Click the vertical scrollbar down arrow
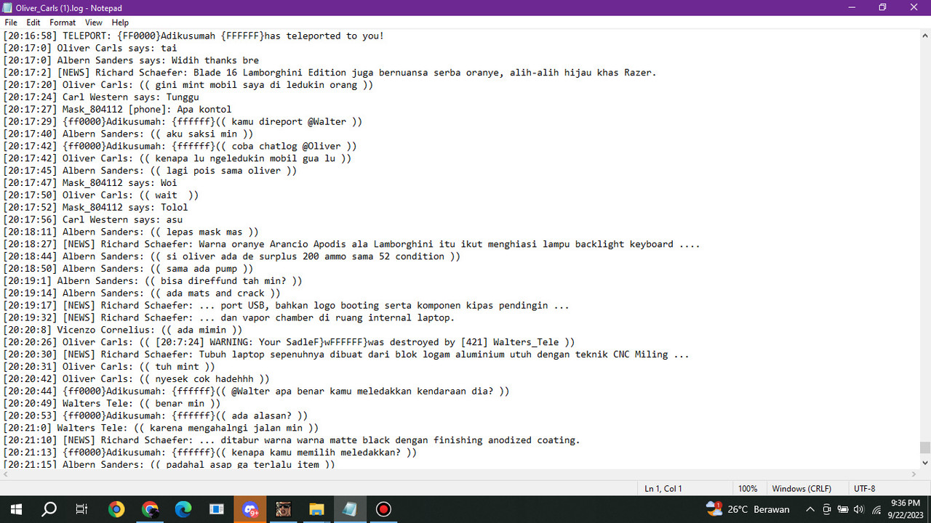This screenshot has width=931, height=523. click(925, 463)
